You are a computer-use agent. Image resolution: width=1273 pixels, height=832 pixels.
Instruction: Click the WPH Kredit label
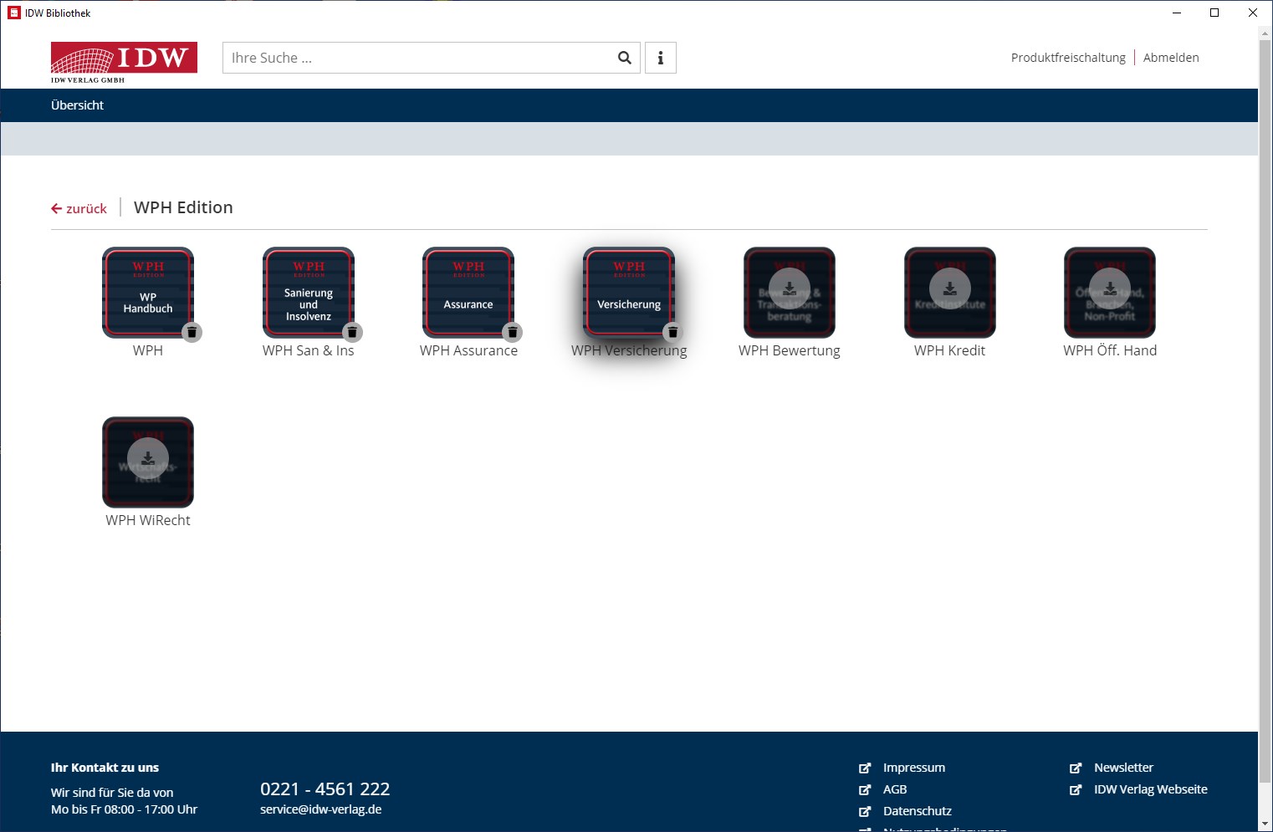pyautogui.click(x=949, y=350)
